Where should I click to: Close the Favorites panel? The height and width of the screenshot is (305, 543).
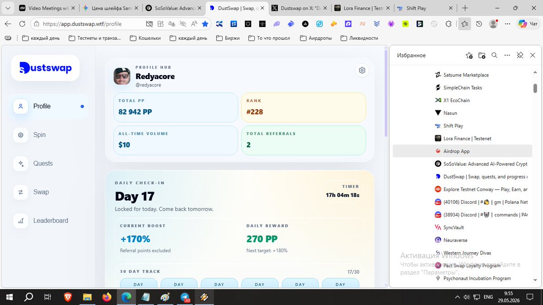(533, 56)
